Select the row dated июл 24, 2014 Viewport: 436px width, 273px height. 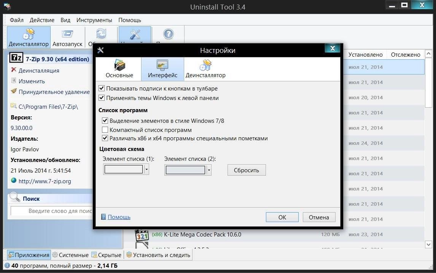coord(384,143)
